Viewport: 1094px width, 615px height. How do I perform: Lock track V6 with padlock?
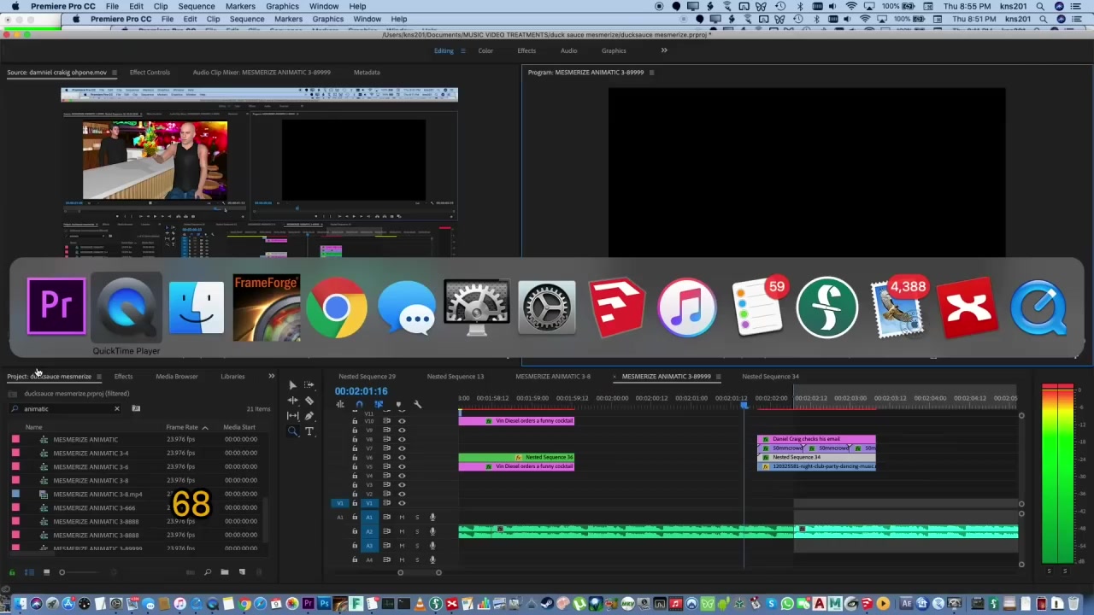355,458
